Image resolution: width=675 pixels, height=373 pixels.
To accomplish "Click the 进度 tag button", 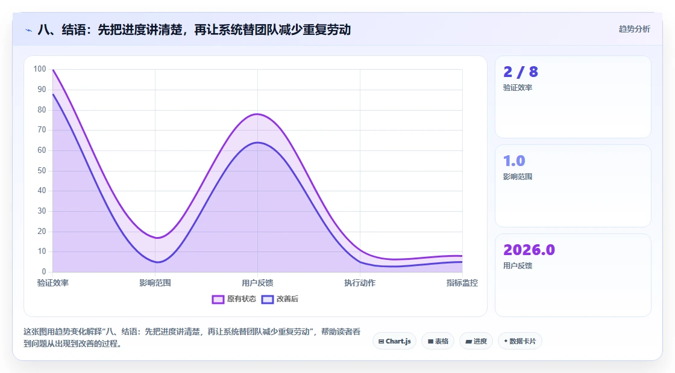I will point(476,341).
